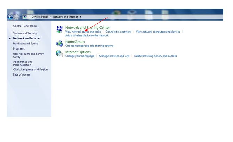Select Network and Internet breadcrumb
This screenshot has height=142, width=233.
pyautogui.click(x=65, y=17)
